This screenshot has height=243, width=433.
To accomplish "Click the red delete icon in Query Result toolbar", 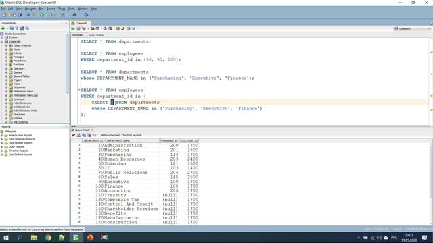I will (89, 135).
